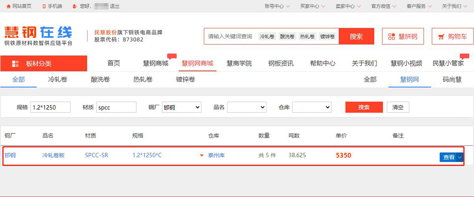The width and height of the screenshot is (474, 197).
Task: Click the 冷轧卷板 product name link
Action: pos(53,156)
